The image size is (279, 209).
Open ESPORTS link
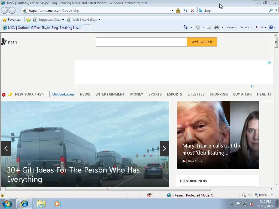(x=174, y=94)
